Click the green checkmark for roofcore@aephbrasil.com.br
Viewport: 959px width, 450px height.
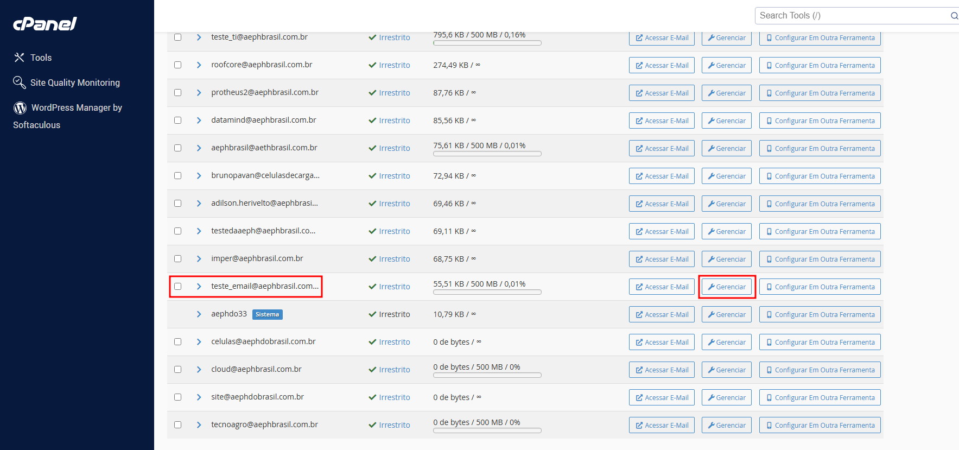point(372,65)
